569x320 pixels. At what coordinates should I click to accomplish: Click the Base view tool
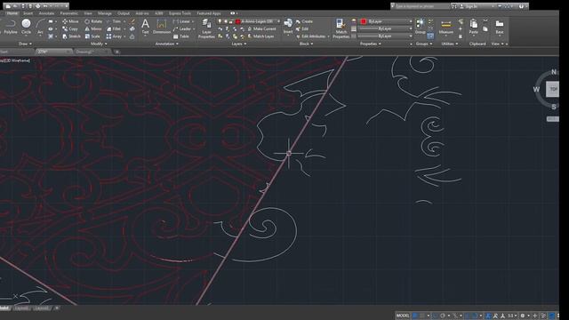(x=500, y=27)
